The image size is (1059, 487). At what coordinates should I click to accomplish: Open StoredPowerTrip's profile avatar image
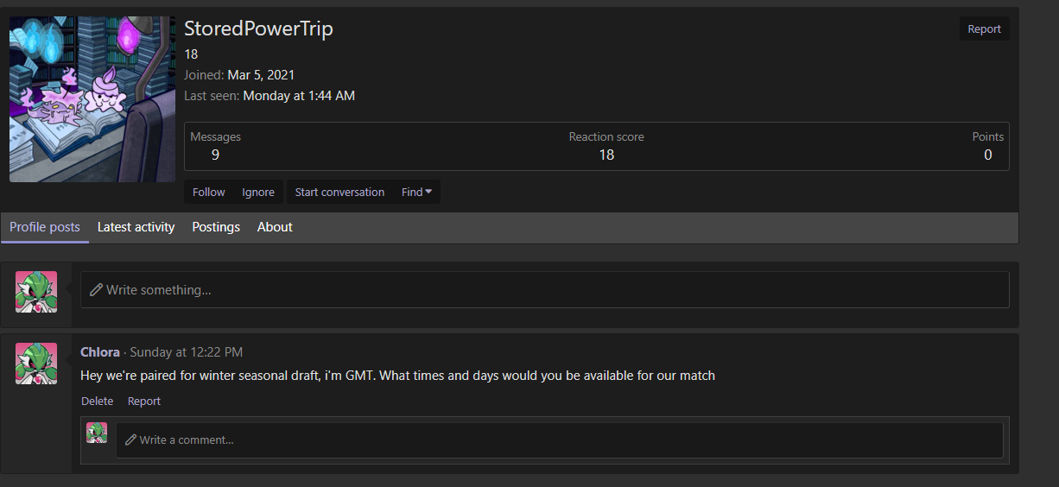pos(92,99)
